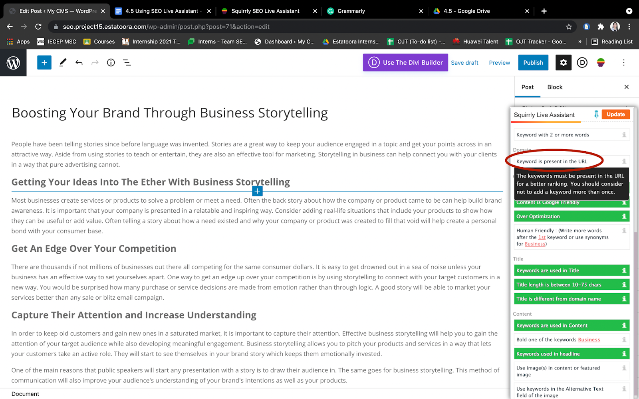
Task: Open the Chrome extensions puzzle icon
Action: click(x=601, y=27)
